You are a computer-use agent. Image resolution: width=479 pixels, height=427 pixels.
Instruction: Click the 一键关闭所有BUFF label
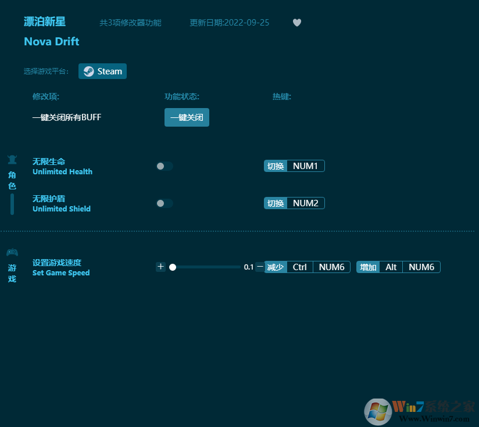(x=67, y=117)
